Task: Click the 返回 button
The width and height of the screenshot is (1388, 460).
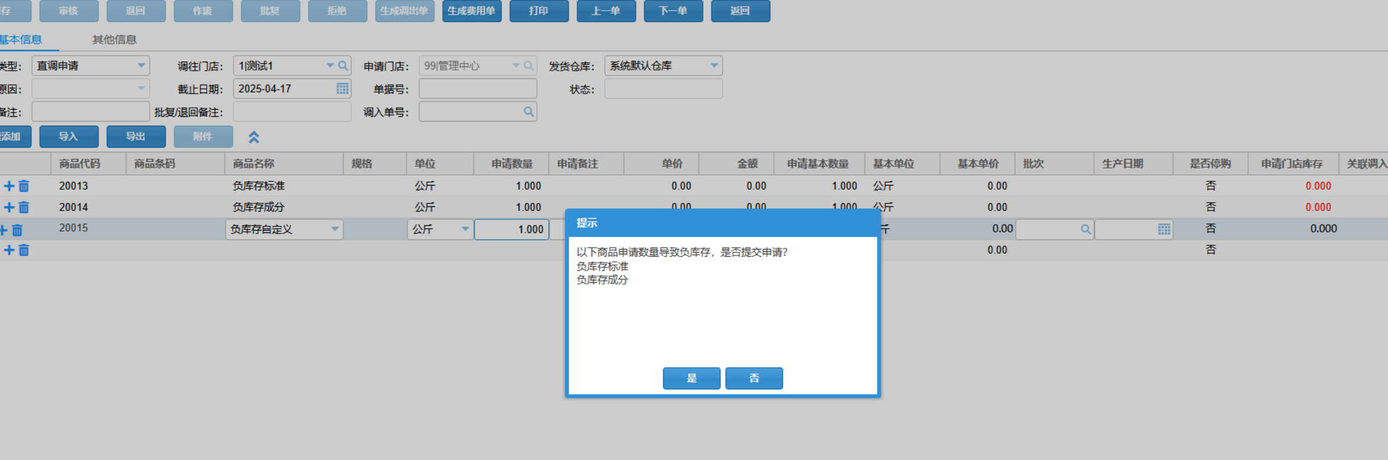Action: (x=740, y=11)
